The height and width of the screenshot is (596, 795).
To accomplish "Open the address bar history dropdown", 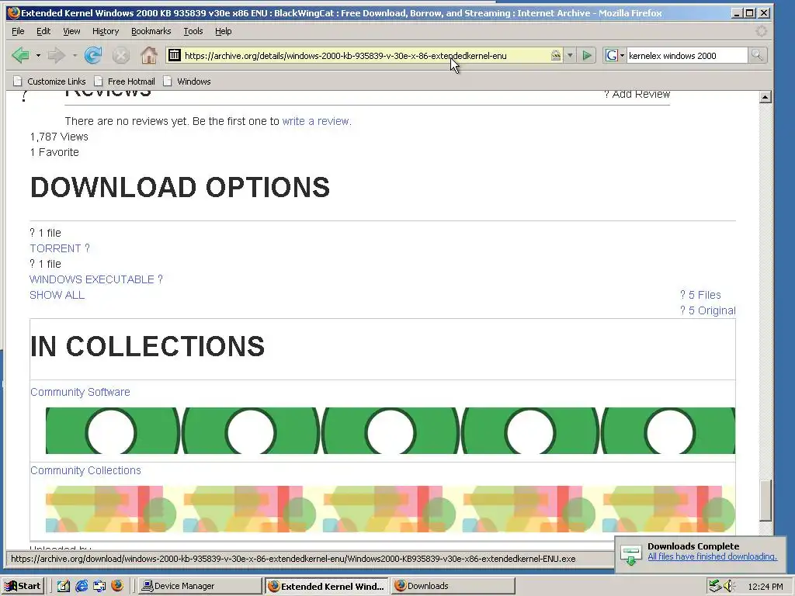I will point(570,55).
